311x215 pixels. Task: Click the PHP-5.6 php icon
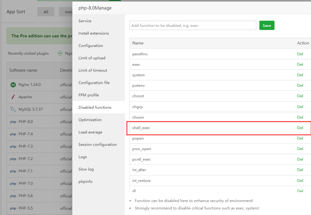click(13, 196)
